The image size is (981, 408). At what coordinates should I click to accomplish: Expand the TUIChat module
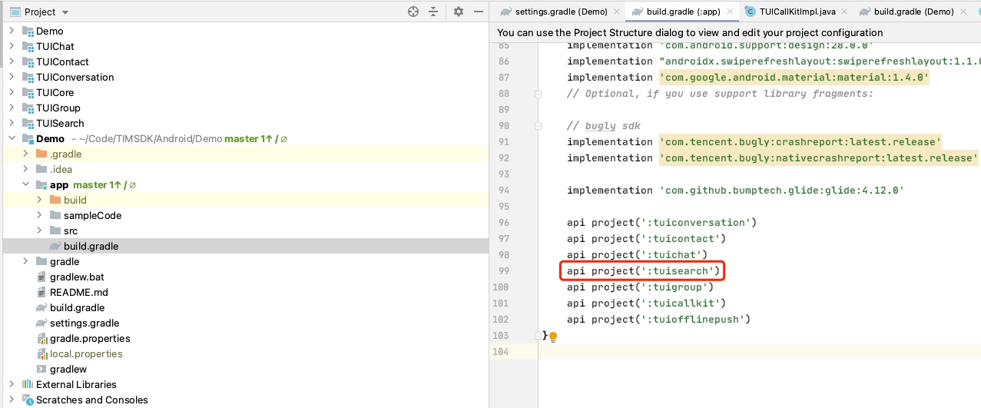tap(12, 46)
